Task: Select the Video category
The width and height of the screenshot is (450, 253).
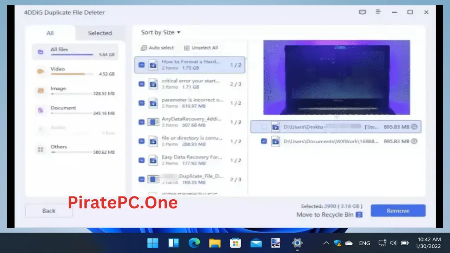Action: (x=75, y=71)
